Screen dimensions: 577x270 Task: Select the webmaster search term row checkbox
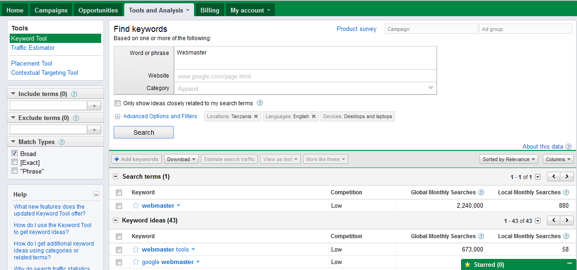click(119, 206)
